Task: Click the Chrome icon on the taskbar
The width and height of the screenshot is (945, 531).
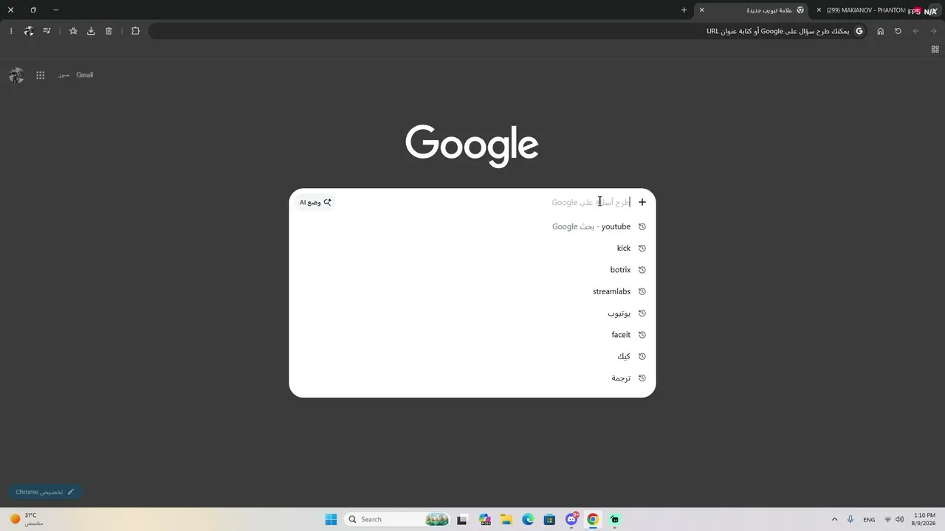Action: coord(593,519)
